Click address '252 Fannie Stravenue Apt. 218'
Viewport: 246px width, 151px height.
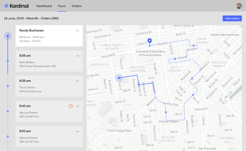tap(37, 66)
